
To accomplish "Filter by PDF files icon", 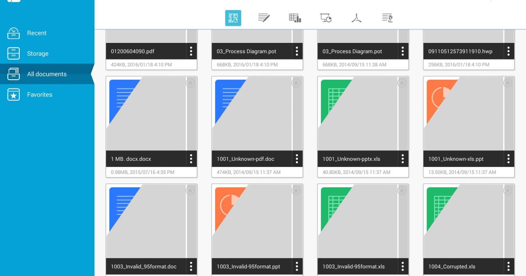I will (x=356, y=18).
